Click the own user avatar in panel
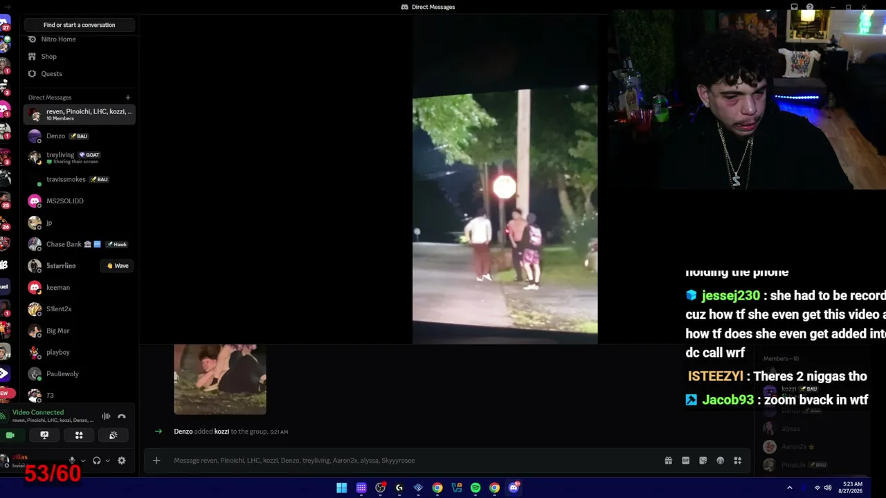This screenshot has width=886, height=498. click(x=6, y=460)
